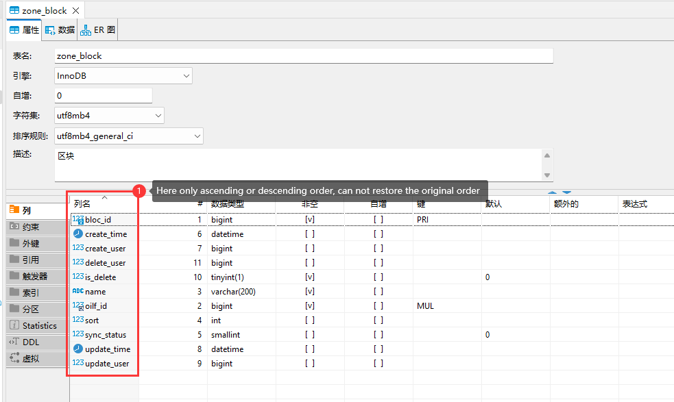Switch to the 数据 (Data) tab
Image resolution: width=674 pixels, height=402 pixels.
point(58,29)
